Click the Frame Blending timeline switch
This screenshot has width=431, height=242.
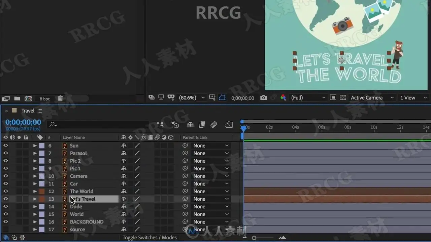202,125
